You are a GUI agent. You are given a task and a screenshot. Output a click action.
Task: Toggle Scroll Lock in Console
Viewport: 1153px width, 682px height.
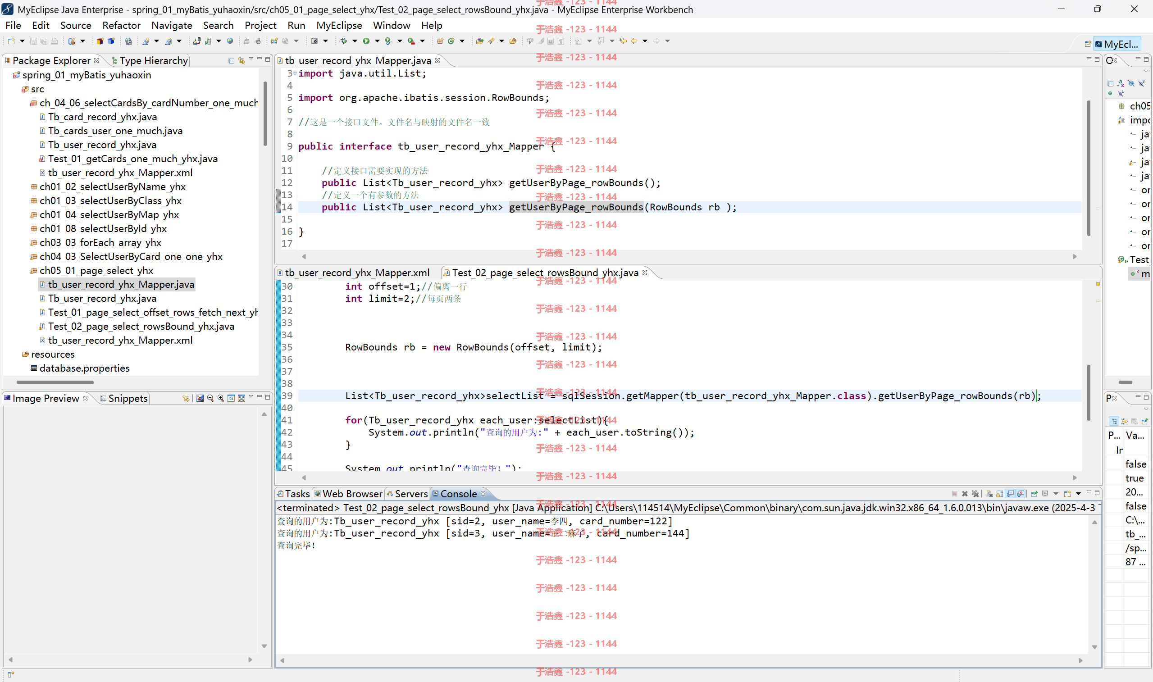(999, 494)
